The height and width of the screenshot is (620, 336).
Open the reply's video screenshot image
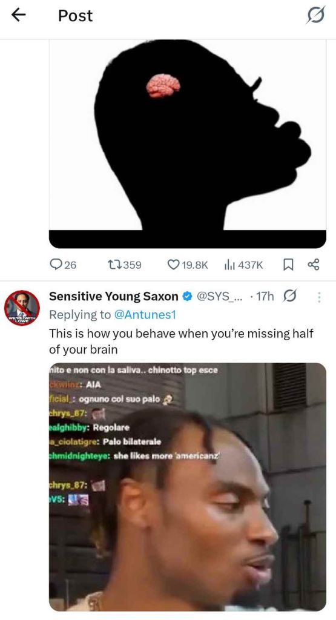[187, 487]
